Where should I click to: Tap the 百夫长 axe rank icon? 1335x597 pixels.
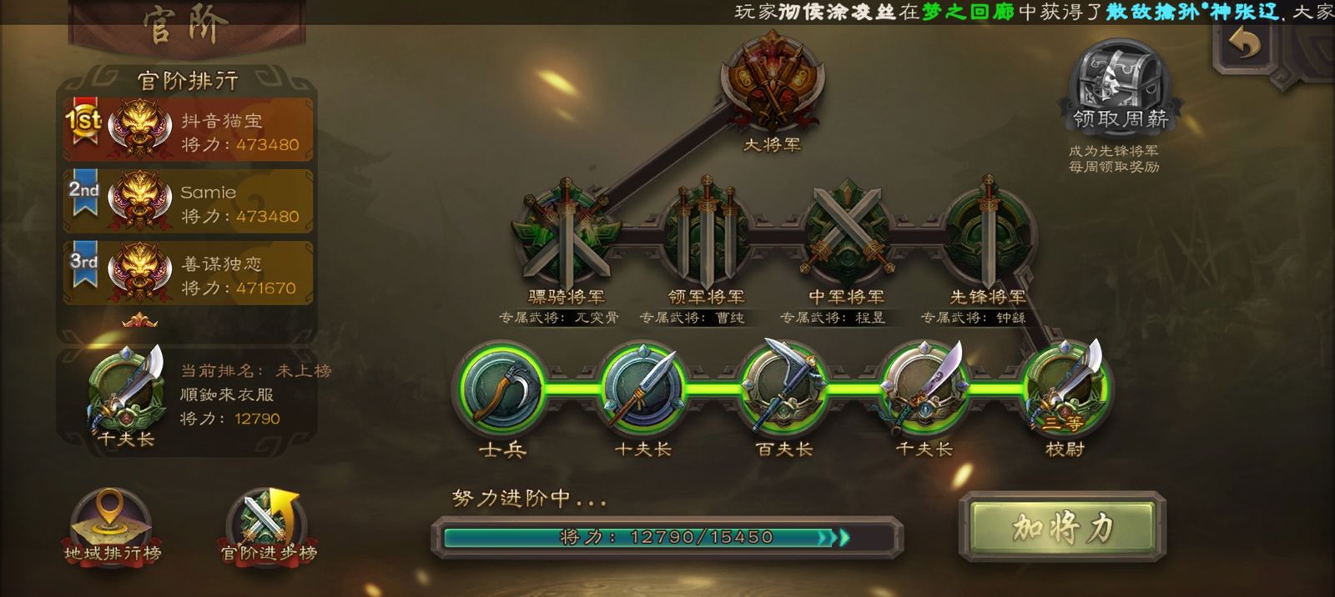point(783,389)
